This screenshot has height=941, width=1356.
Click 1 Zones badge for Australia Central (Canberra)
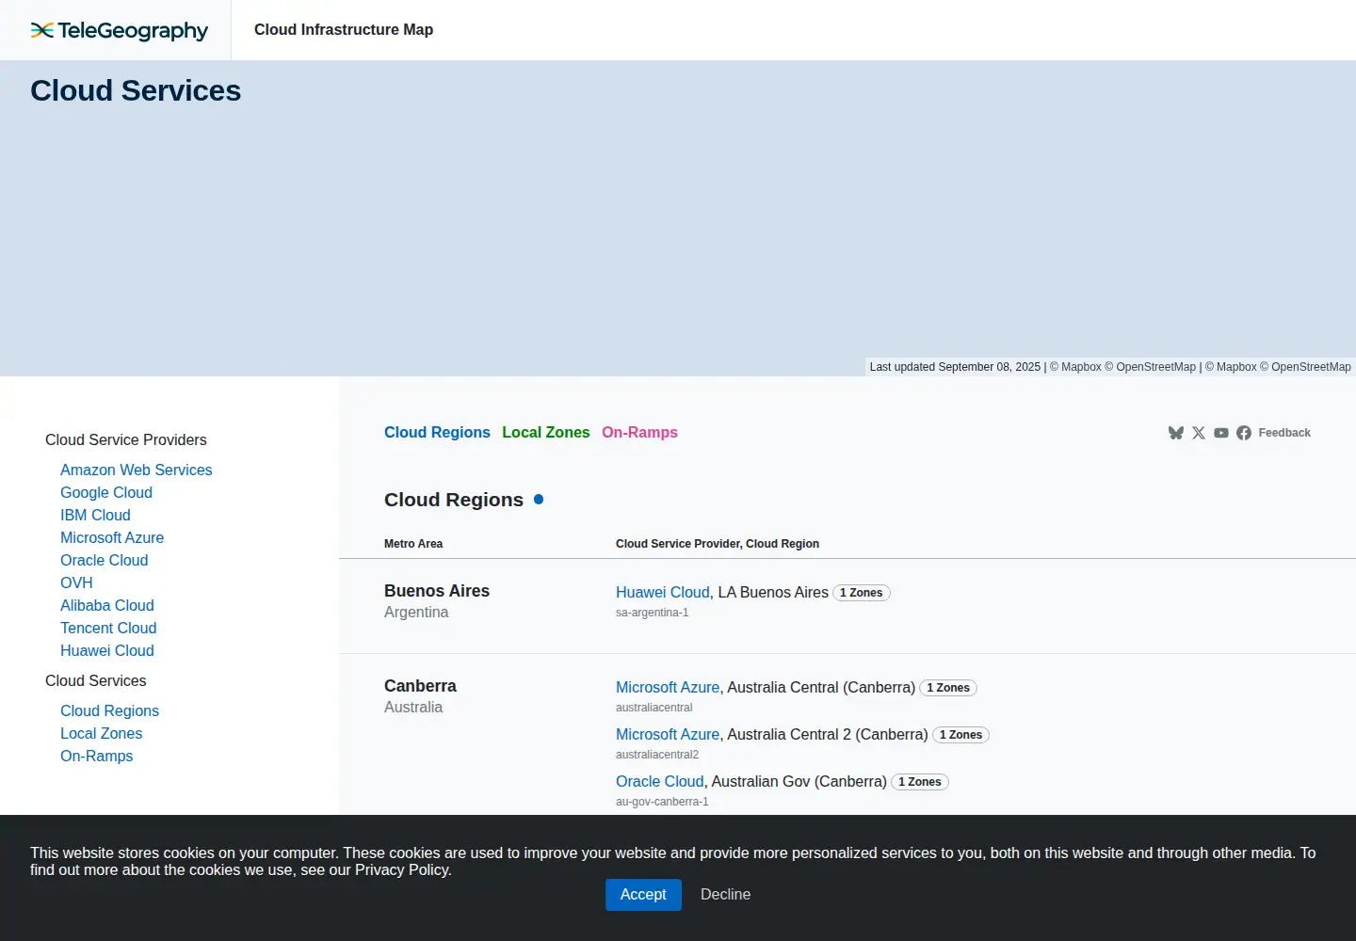tap(948, 688)
